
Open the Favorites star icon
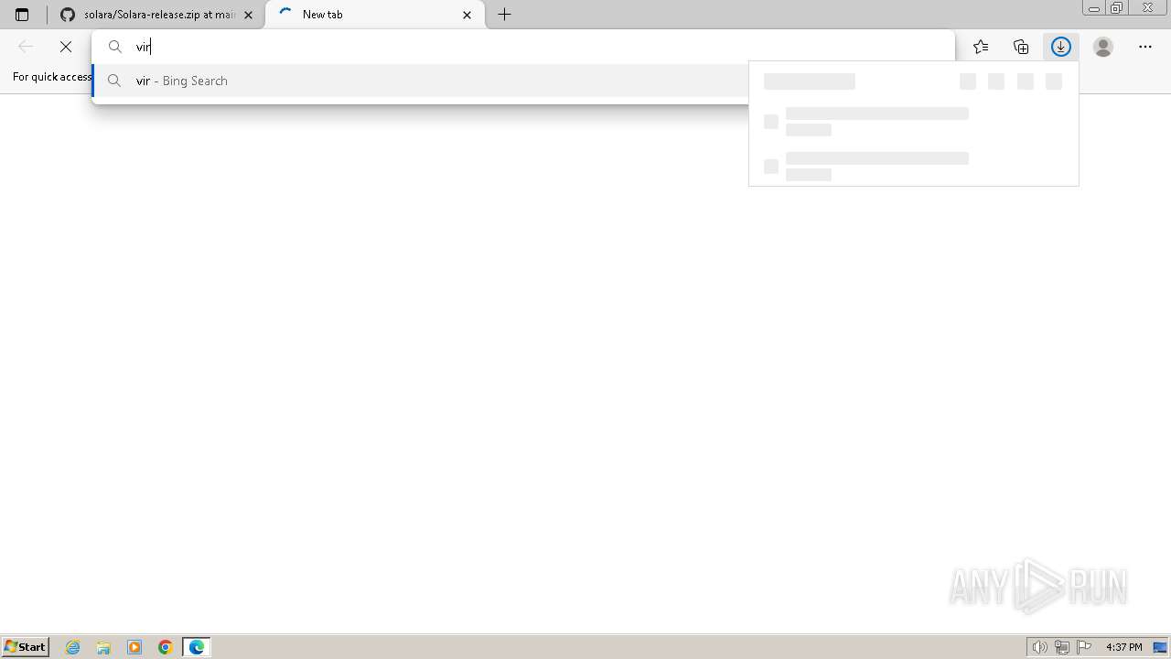tap(981, 47)
